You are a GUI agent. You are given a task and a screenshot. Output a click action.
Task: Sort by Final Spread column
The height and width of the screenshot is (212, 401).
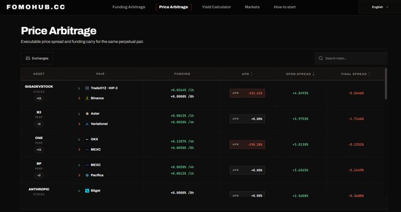356,74
